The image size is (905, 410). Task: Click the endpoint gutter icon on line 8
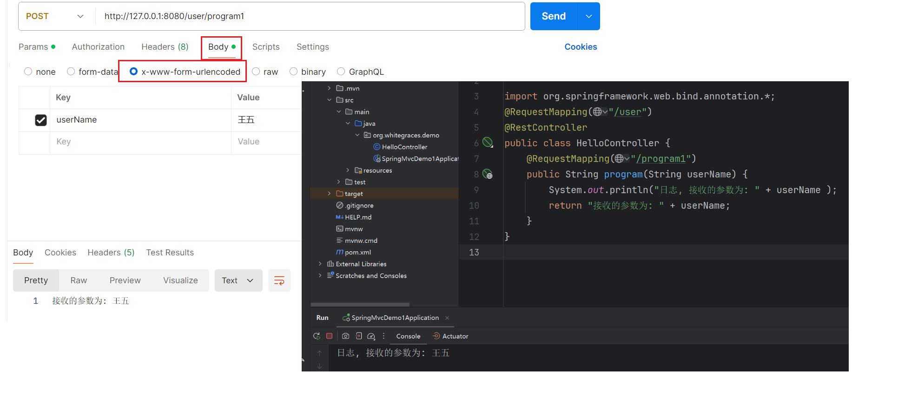click(x=488, y=174)
